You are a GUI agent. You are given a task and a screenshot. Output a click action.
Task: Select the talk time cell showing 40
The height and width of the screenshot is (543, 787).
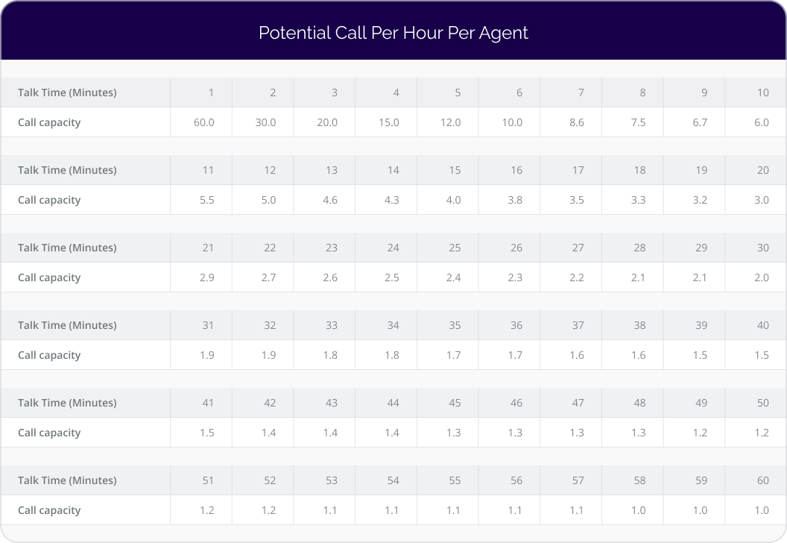coord(756,325)
